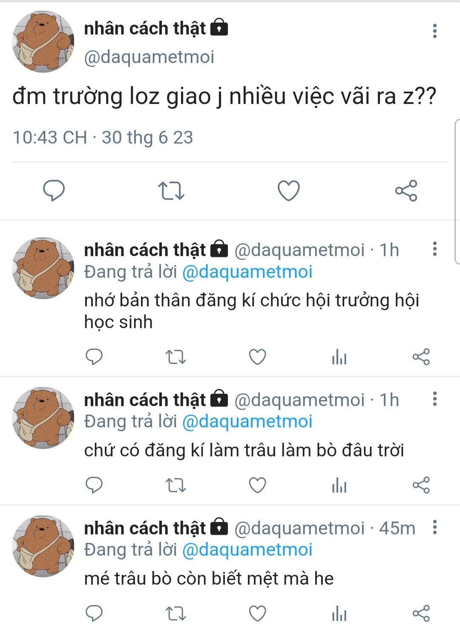
Task: Open options menu on the hội trưởng reply
Action: point(434,249)
